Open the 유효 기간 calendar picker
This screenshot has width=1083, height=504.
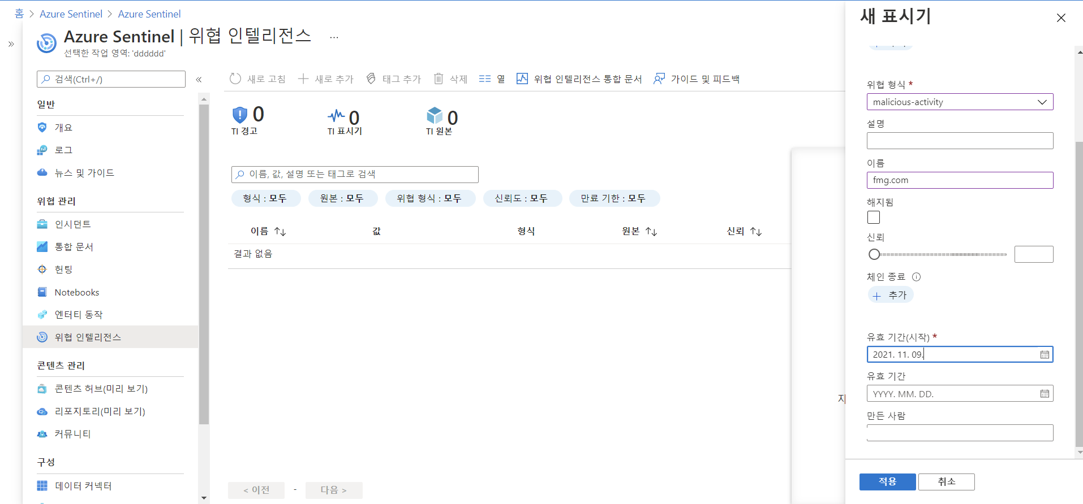1045,394
